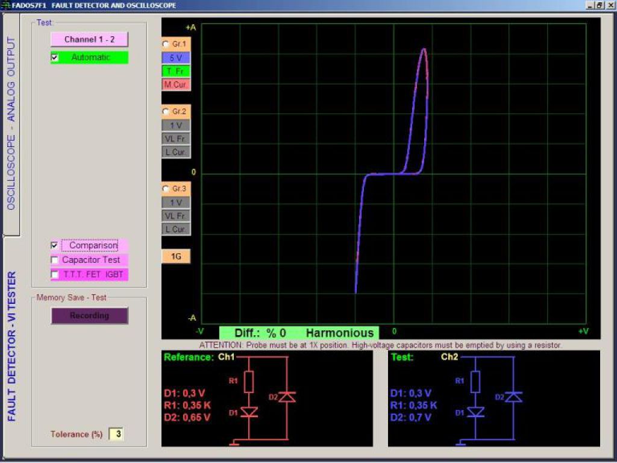Select the Fault Detector - VI Tester tab
This screenshot has height=463, width=617.
(12, 347)
